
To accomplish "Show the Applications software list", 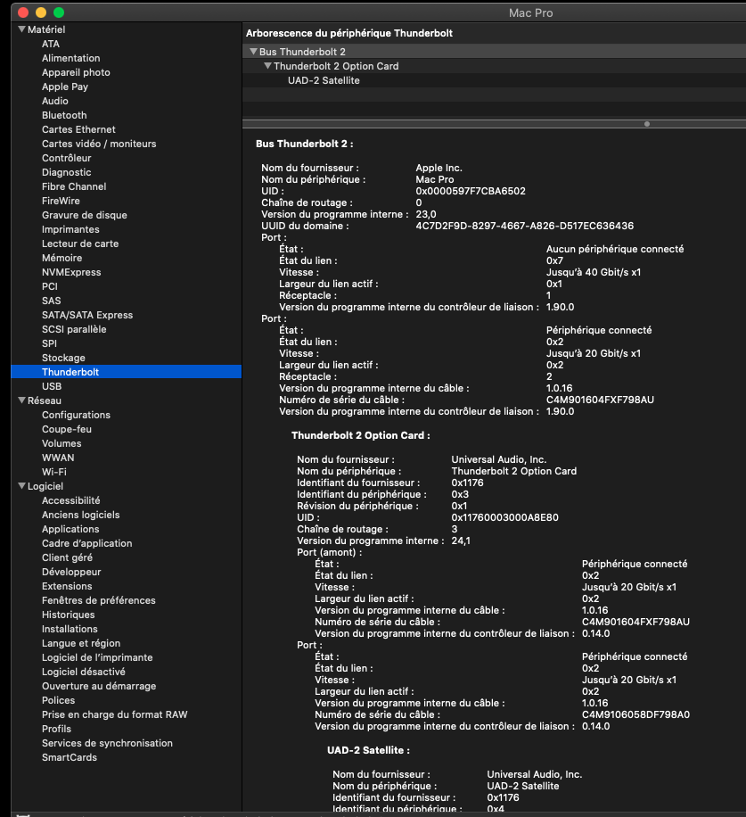I will pyautogui.click(x=70, y=529).
